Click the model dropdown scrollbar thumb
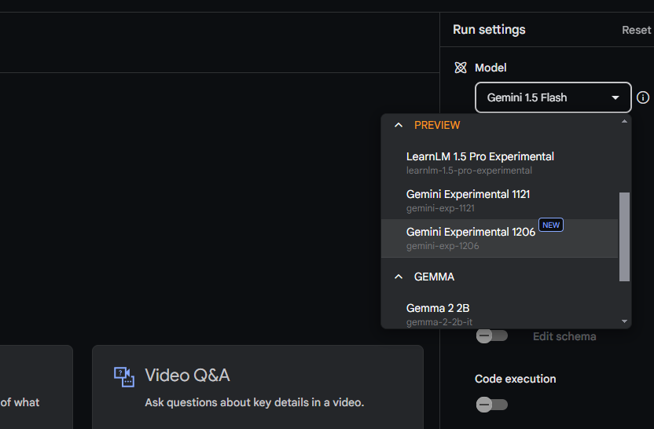This screenshot has width=654, height=429. 625,236
